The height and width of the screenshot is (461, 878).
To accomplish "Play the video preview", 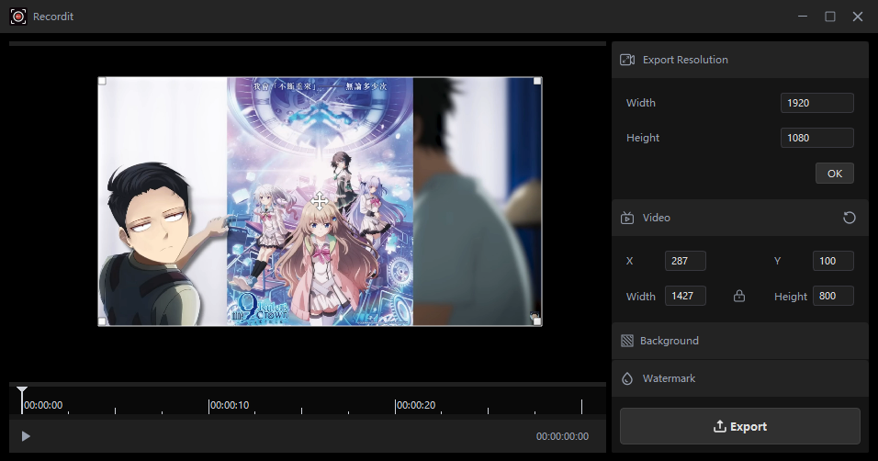I will pyautogui.click(x=26, y=436).
